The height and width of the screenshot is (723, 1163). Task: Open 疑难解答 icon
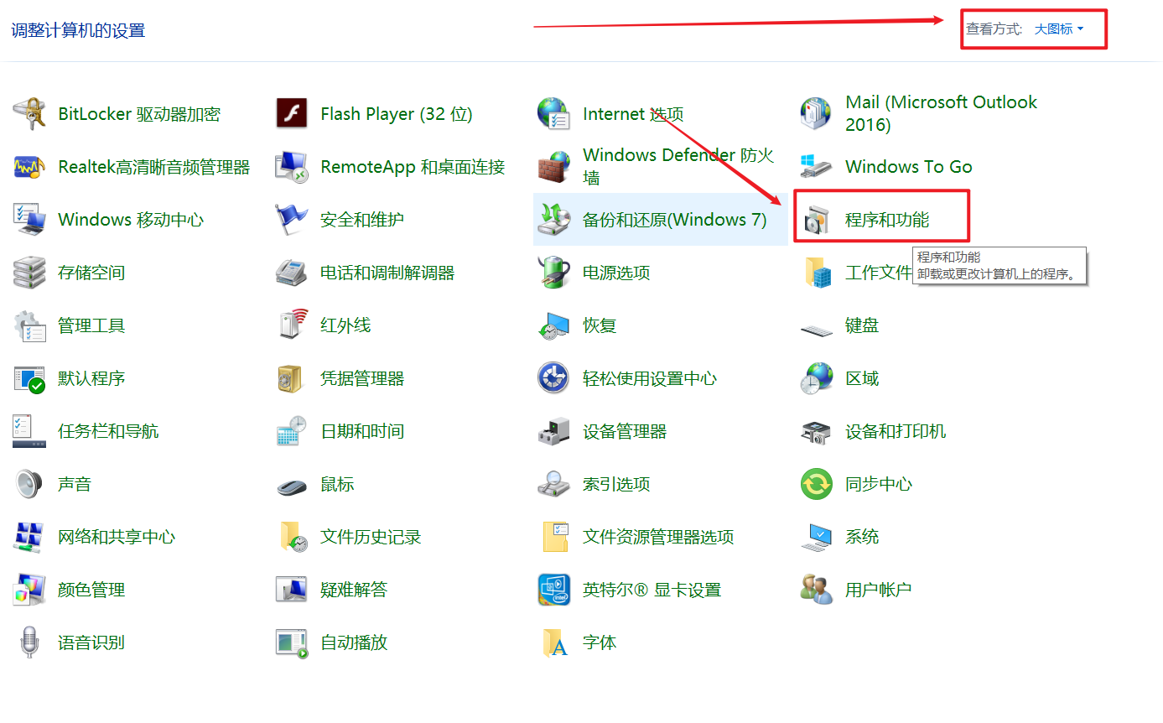(292, 590)
